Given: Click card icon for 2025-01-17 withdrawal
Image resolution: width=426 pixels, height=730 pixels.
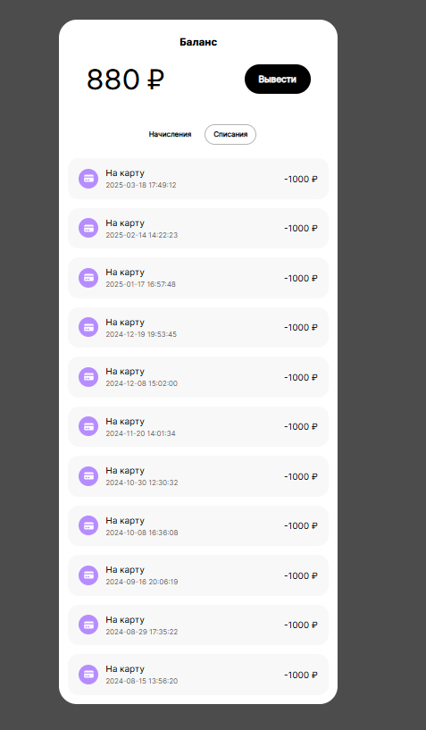Looking at the screenshot, I should coord(88,278).
